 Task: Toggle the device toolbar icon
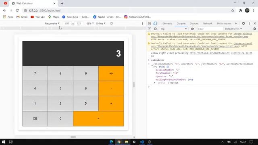155,23
